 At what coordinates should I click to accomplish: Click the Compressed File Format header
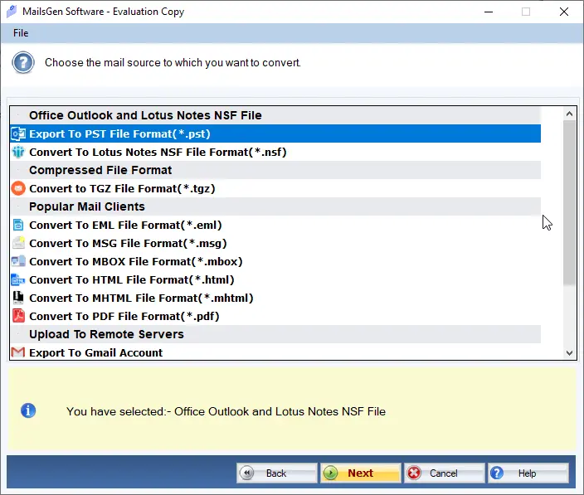[x=275, y=170]
